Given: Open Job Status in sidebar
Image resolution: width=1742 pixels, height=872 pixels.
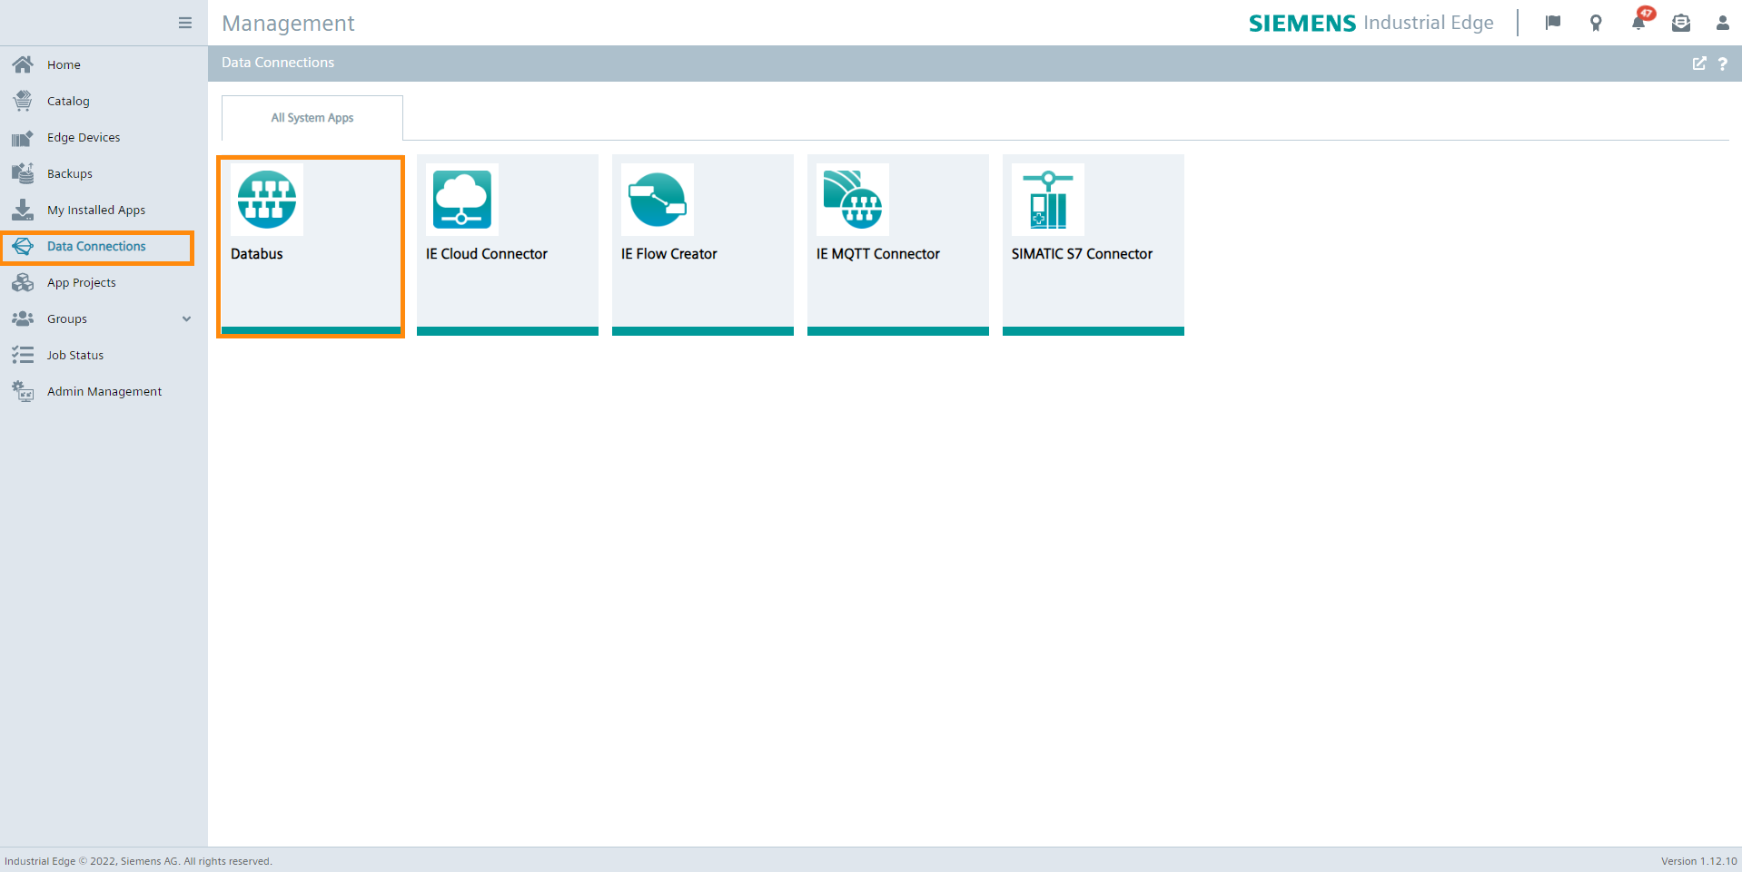Looking at the screenshot, I should pos(74,355).
